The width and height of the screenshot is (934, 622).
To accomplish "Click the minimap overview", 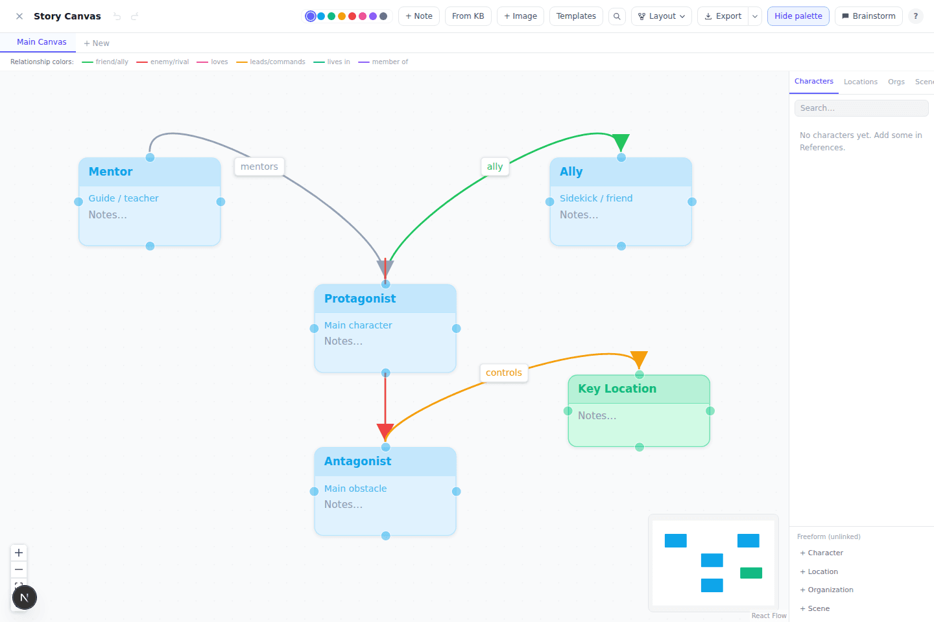I will [x=713, y=563].
